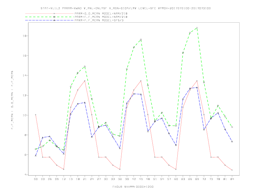The width and height of the screenshot is (253, 195).
Task: Click green circle marker at forecast hour 84
Action: pyautogui.click(x=232, y=127)
